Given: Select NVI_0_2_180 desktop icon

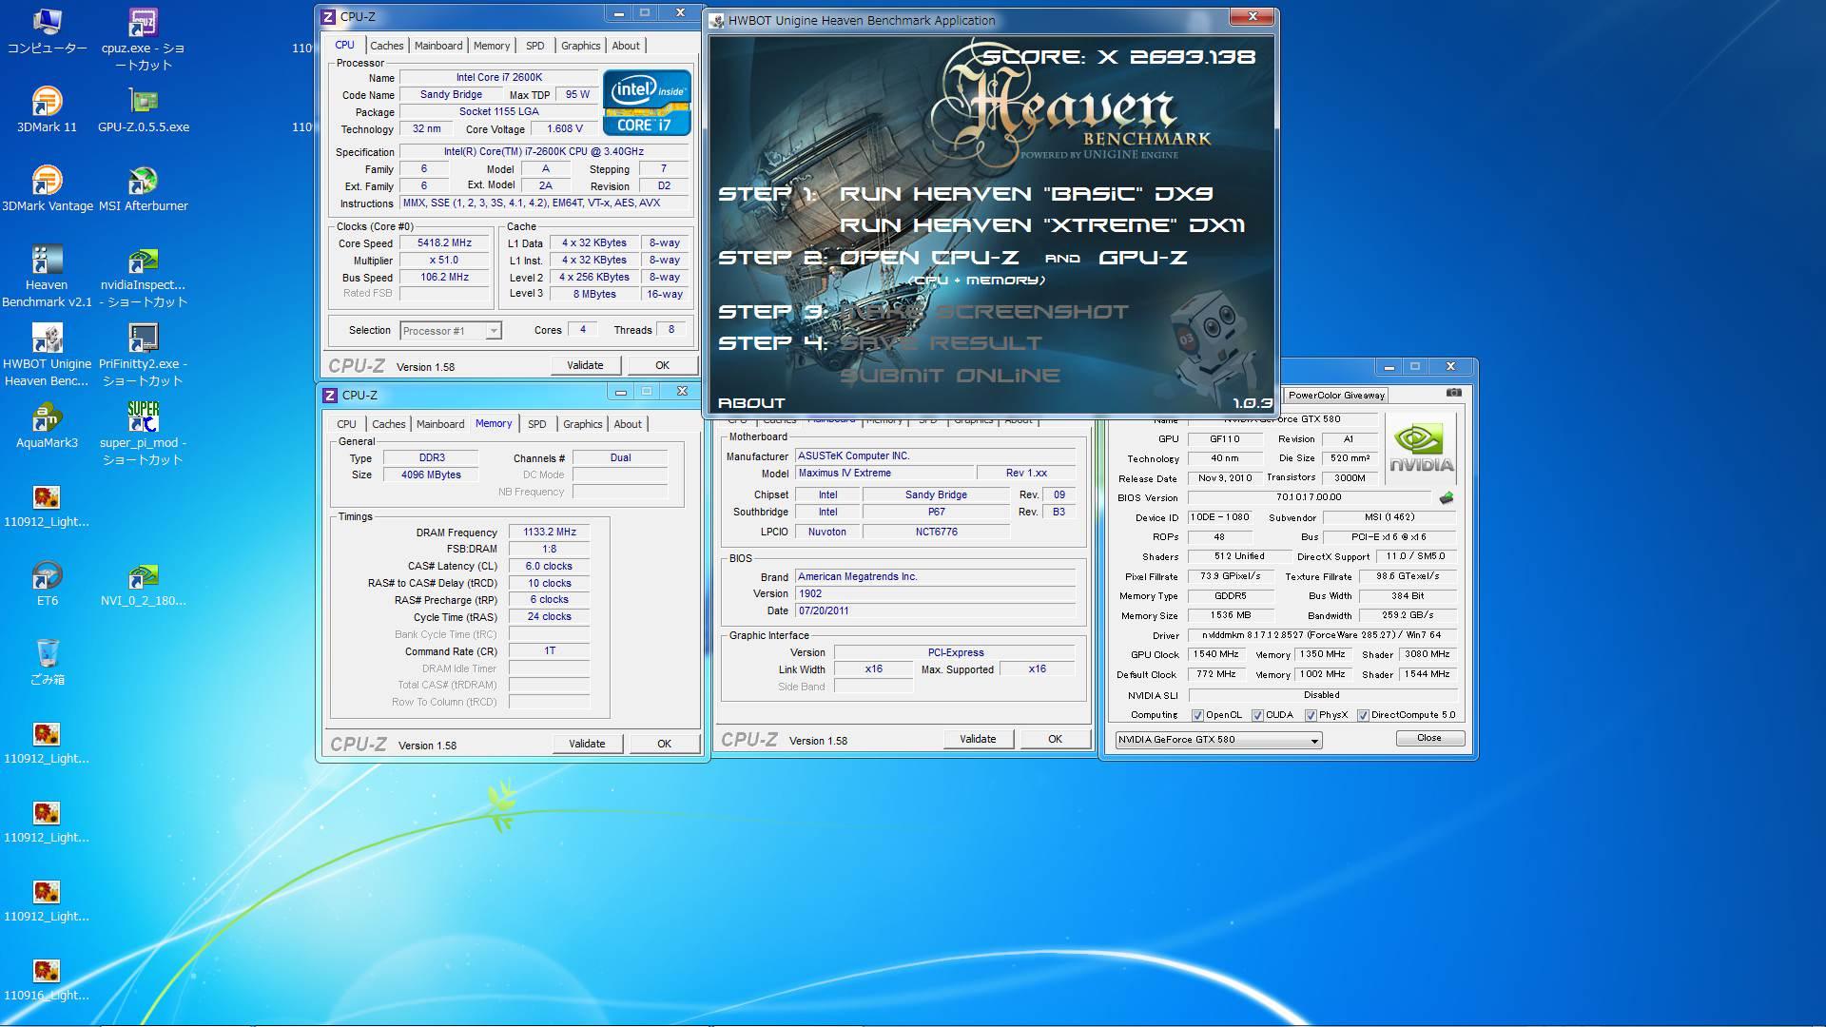Looking at the screenshot, I should coord(143,583).
